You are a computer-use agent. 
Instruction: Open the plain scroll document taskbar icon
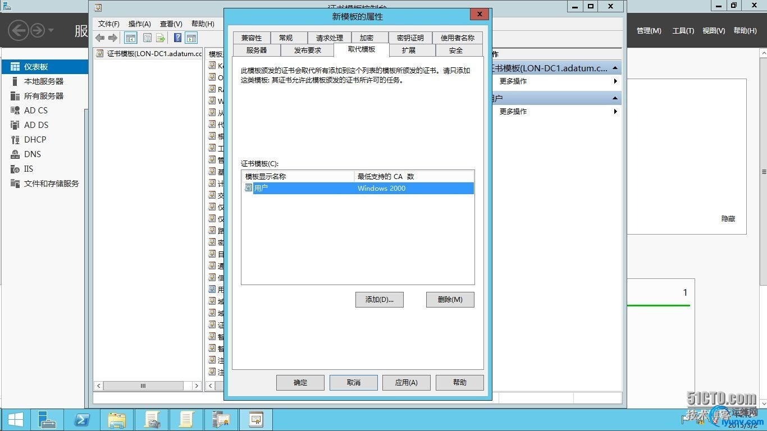click(x=186, y=420)
